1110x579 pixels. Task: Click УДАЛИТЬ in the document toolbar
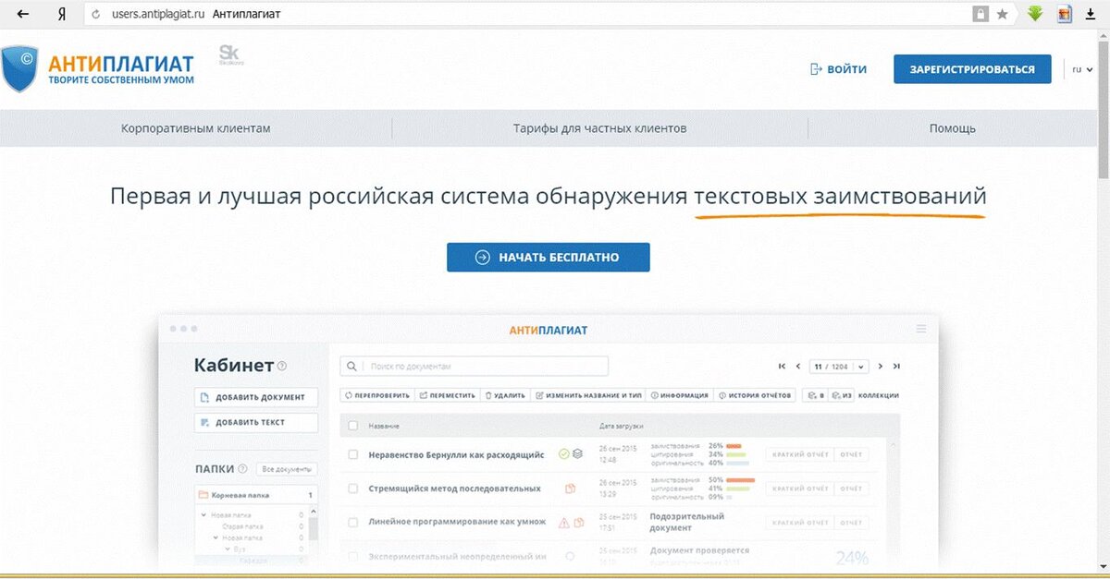coord(506,395)
